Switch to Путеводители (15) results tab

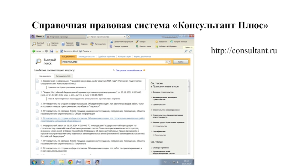click(63, 76)
